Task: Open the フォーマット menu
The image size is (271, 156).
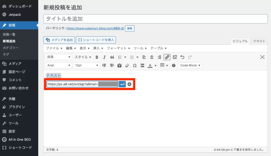Action: click(118, 48)
